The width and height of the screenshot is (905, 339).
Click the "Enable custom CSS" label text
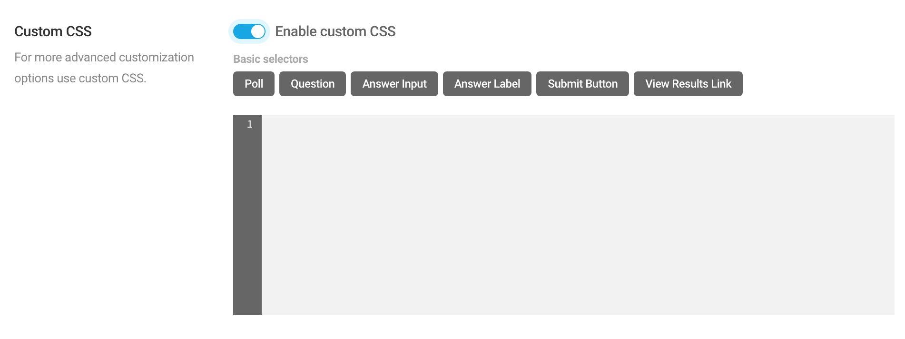click(335, 31)
